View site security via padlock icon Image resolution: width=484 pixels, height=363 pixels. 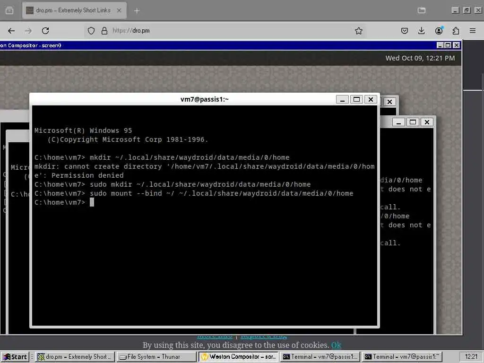(x=104, y=31)
